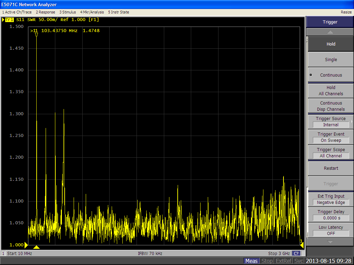Click the C? correction status indicator
354x265 pixels.
pos(296,253)
